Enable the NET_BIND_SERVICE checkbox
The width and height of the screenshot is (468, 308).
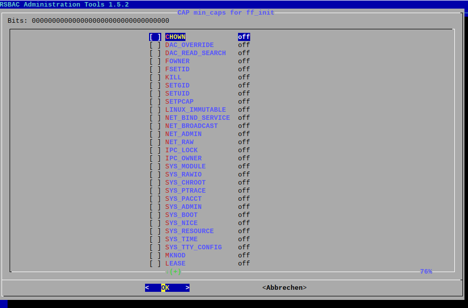[x=155, y=118]
